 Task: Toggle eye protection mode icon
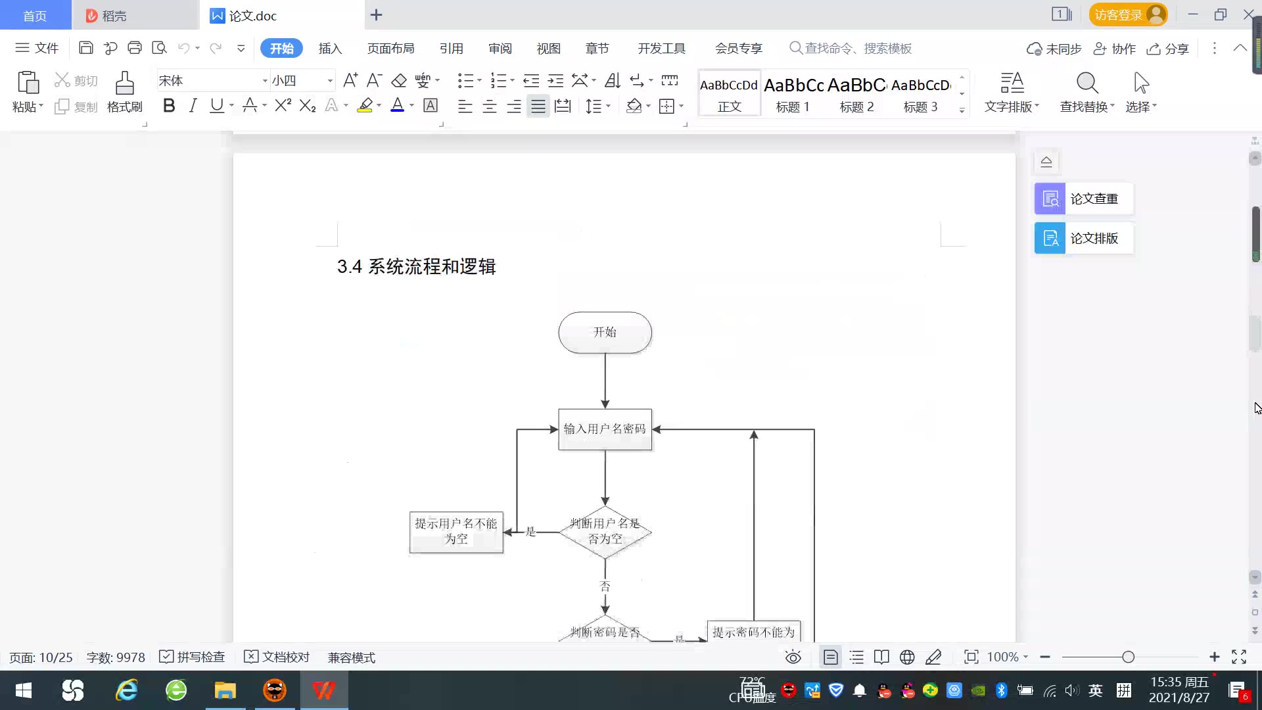click(x=793, y=657)
